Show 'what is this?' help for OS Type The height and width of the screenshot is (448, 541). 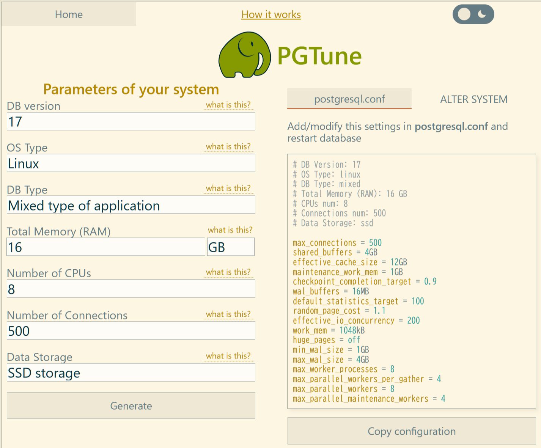[228, 146]
